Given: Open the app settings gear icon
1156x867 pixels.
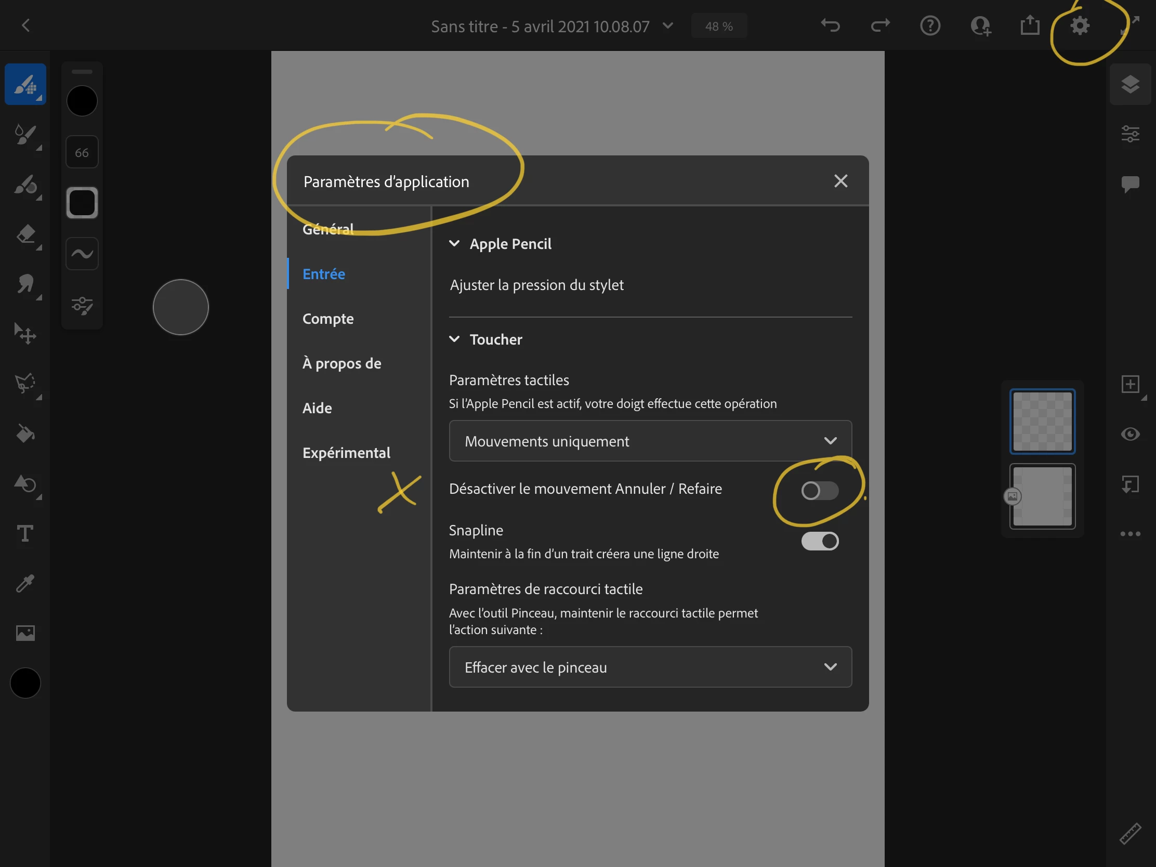Looking at the screenshot, I should click(1080, 25).
